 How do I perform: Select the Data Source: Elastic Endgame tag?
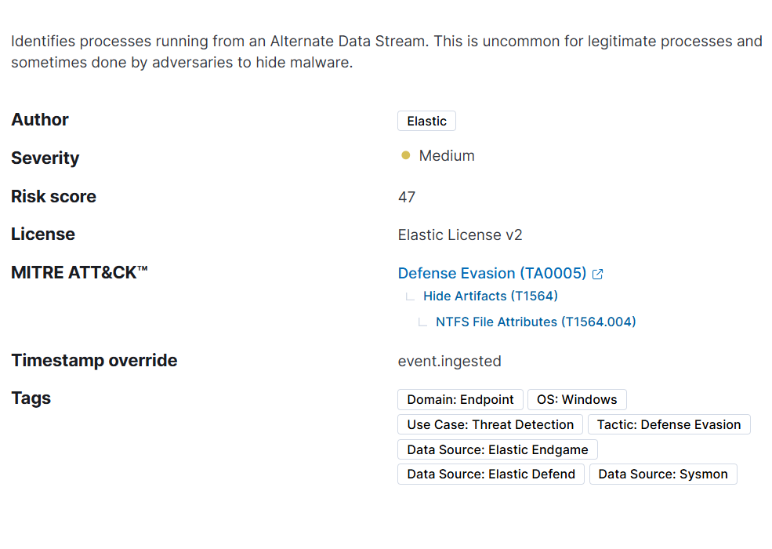click(x=498, y=450)
